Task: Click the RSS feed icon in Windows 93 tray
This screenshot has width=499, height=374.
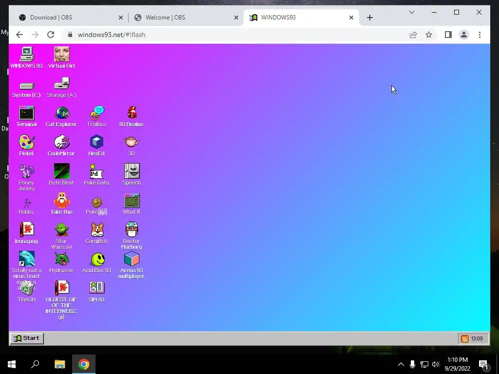Action: [x=464, y=339]
